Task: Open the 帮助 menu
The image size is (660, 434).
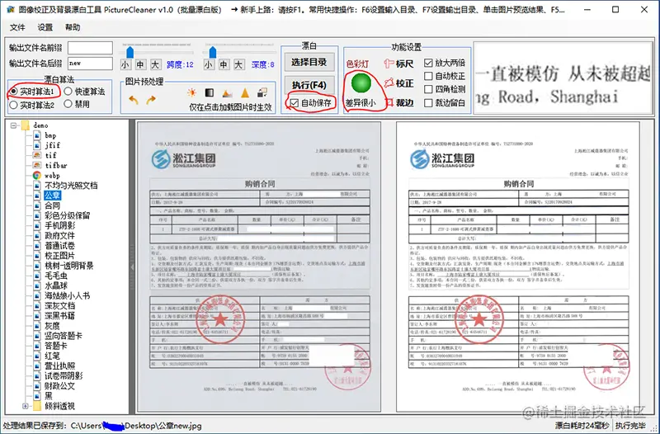Action: coord(73,27)
